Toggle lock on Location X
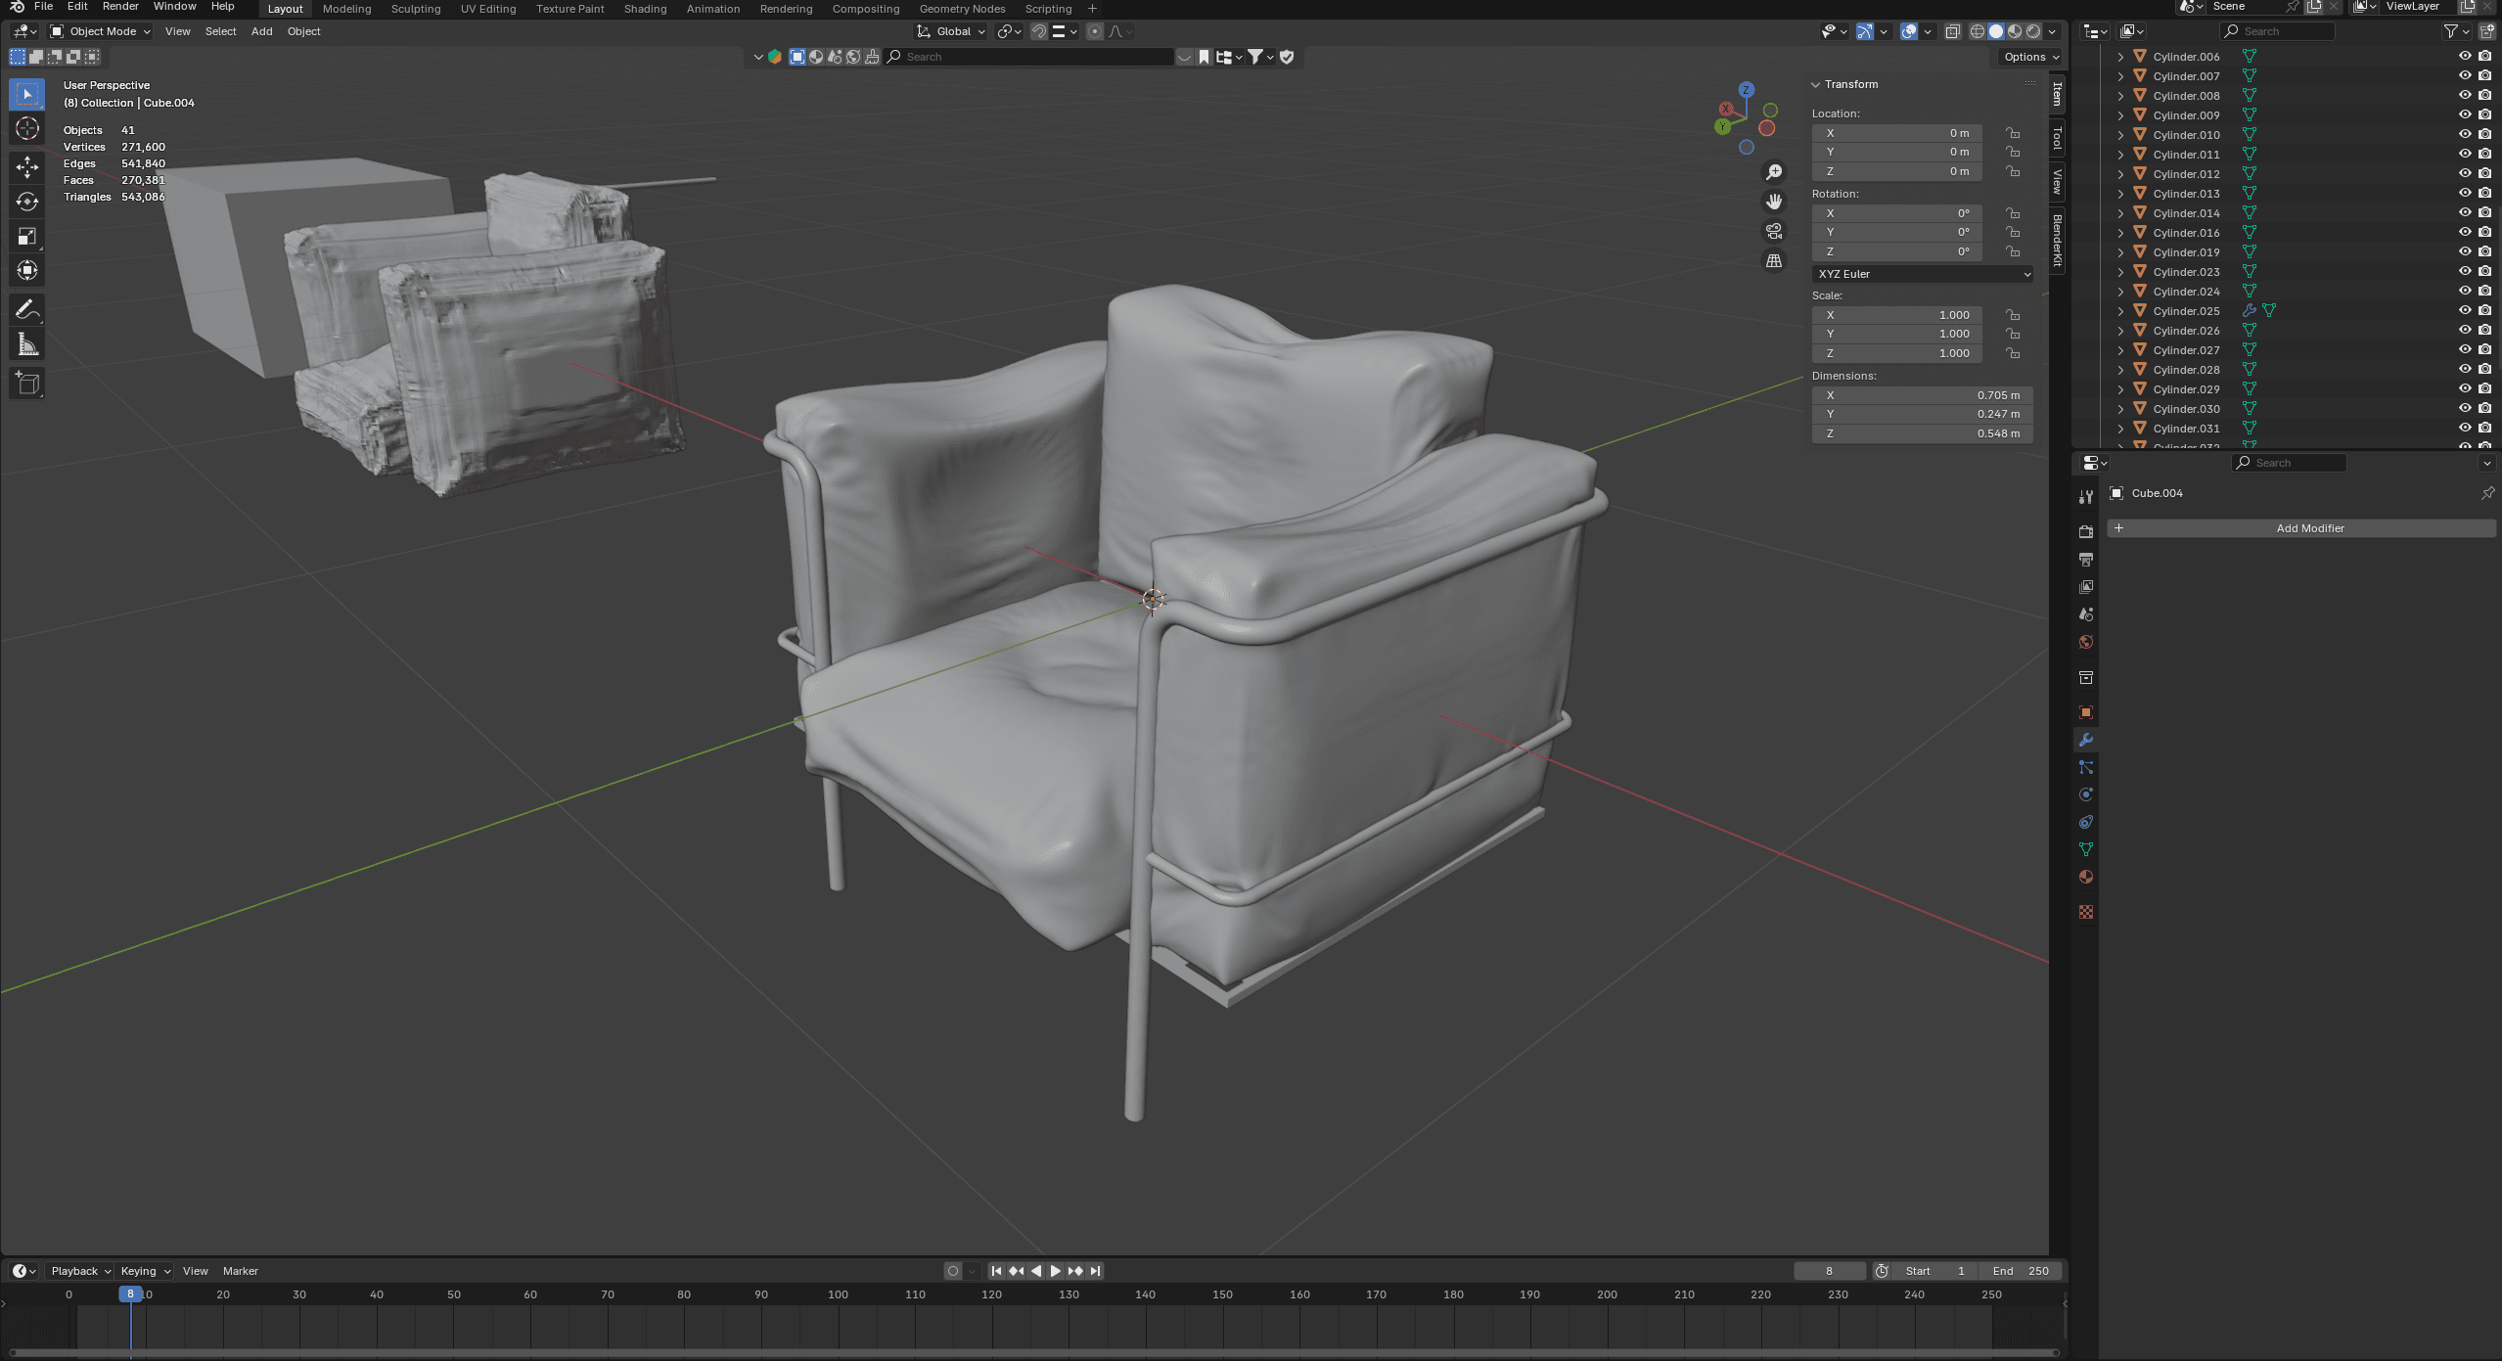Image resolution: width=2502 pixels, height=1361 pixels. 2013,133
